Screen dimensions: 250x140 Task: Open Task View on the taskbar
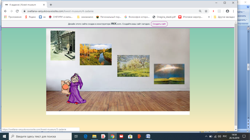click(76, 136)
